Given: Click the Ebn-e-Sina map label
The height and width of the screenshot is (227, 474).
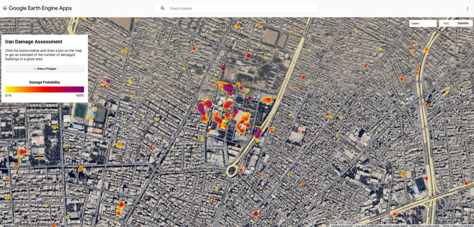Looking at the screenshot, I should click(142, 38).
